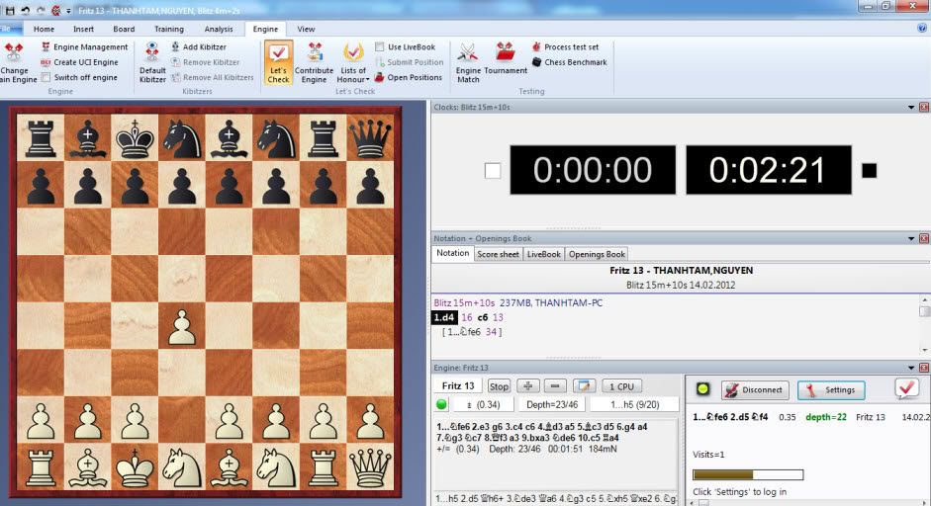Start the Default Kibitzer

click(x=152, y=63)
